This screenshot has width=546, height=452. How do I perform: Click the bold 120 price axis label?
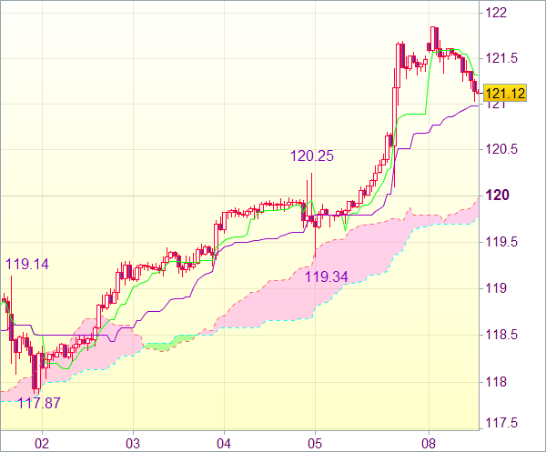497,196
